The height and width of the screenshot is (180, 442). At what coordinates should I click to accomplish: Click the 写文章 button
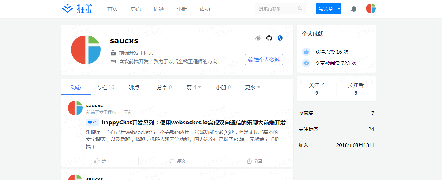click(326, 8)
